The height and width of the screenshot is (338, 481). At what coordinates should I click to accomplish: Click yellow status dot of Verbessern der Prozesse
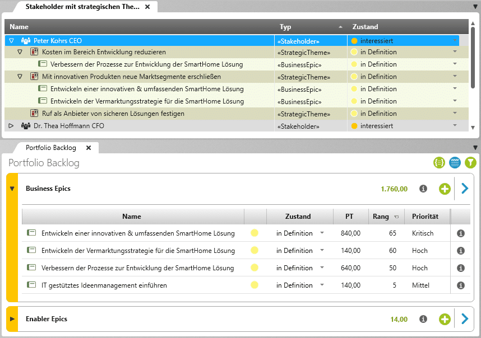click(255, 268)
